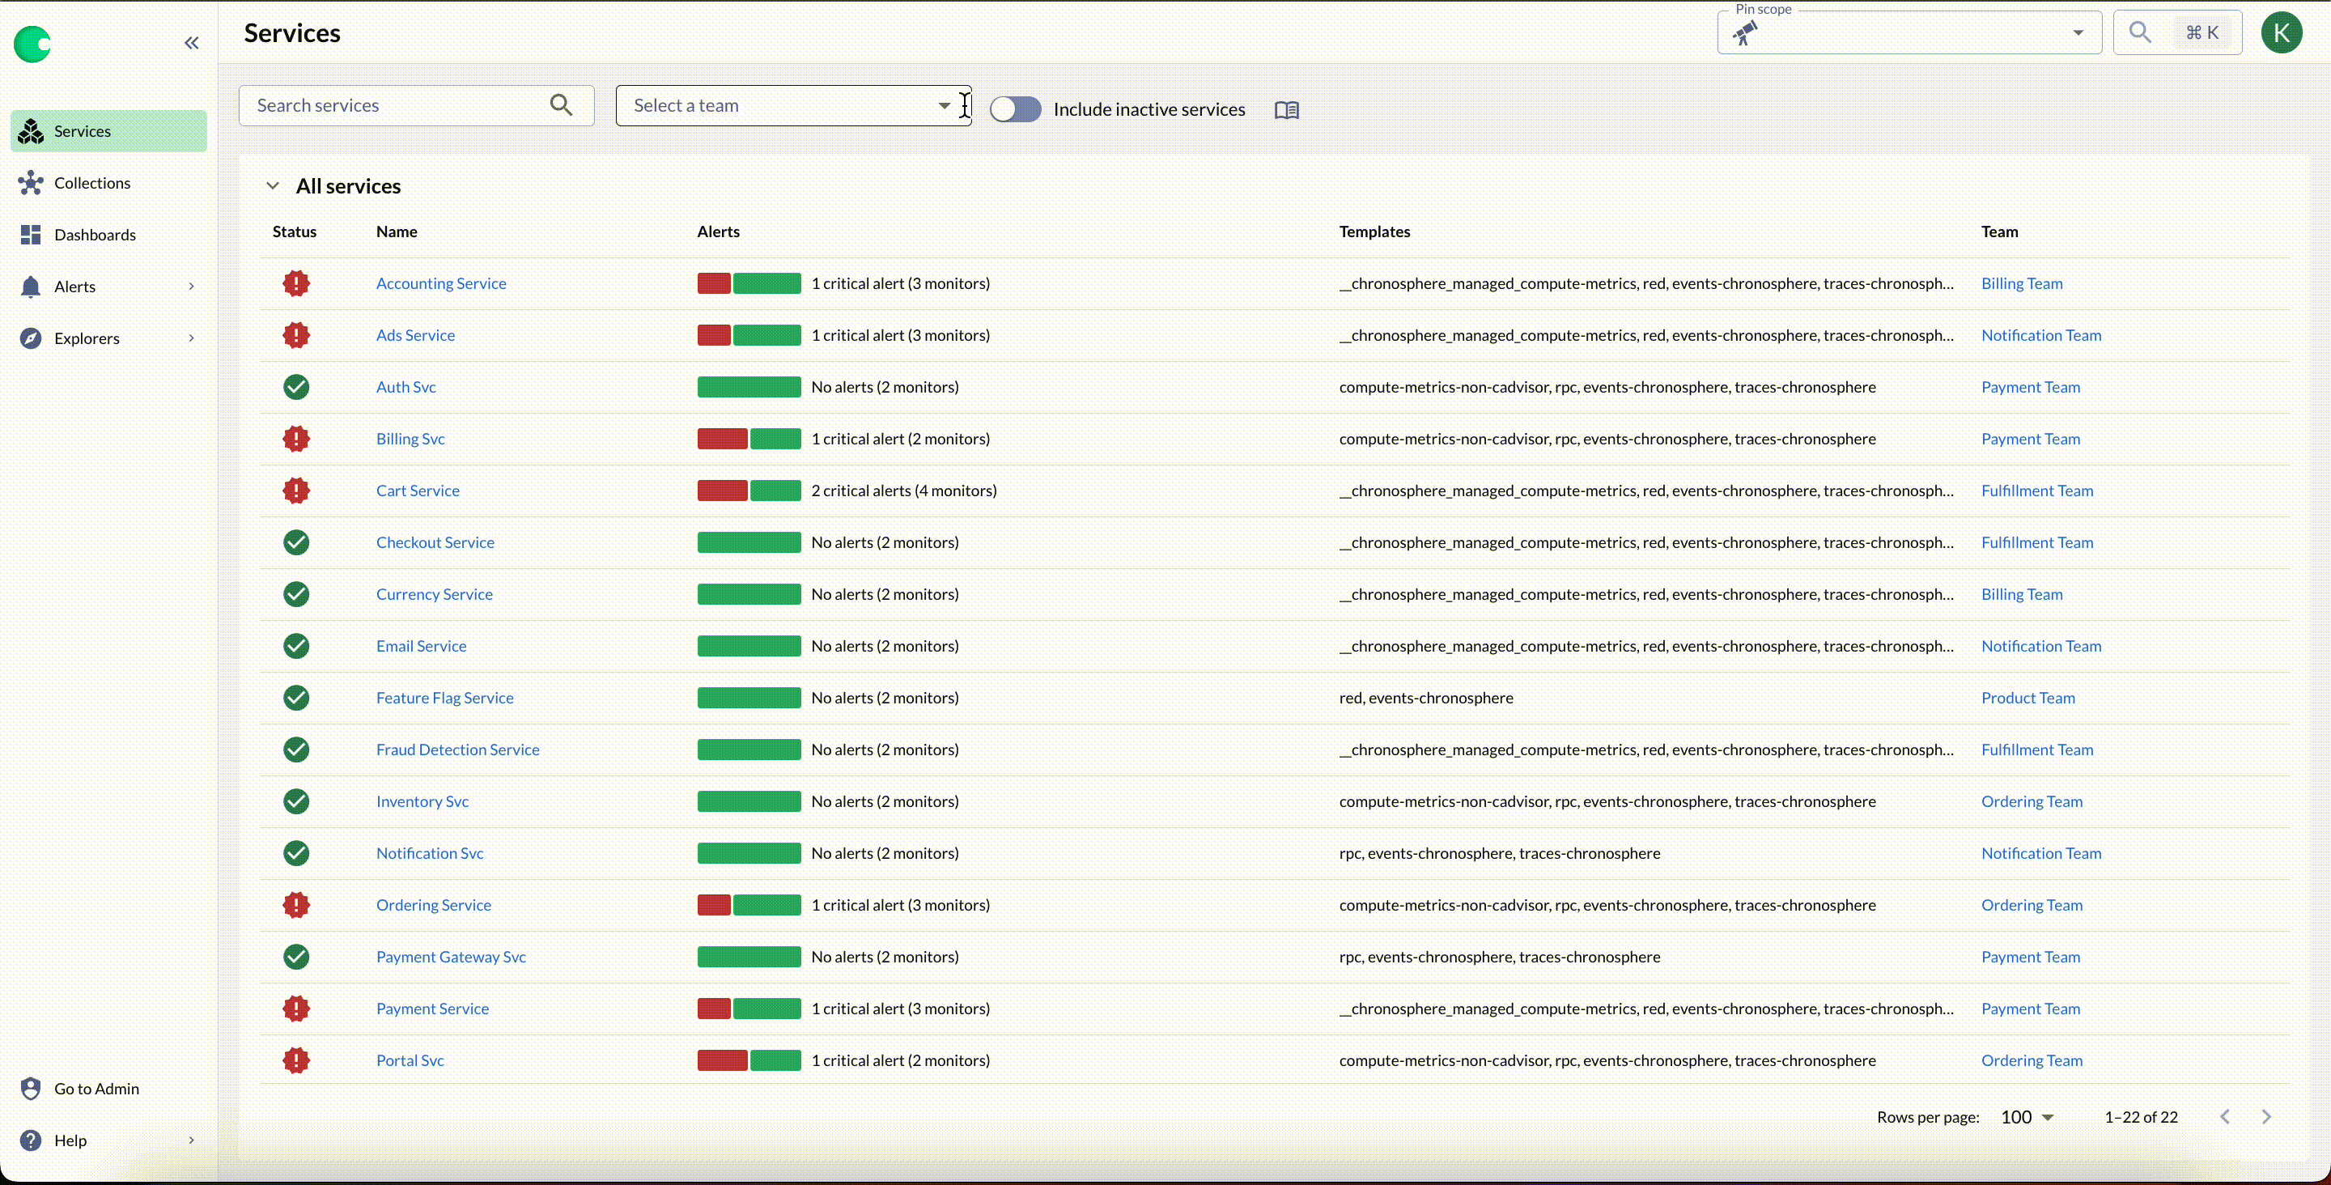Toggle Include inactive services switch

click(1015, 109)
